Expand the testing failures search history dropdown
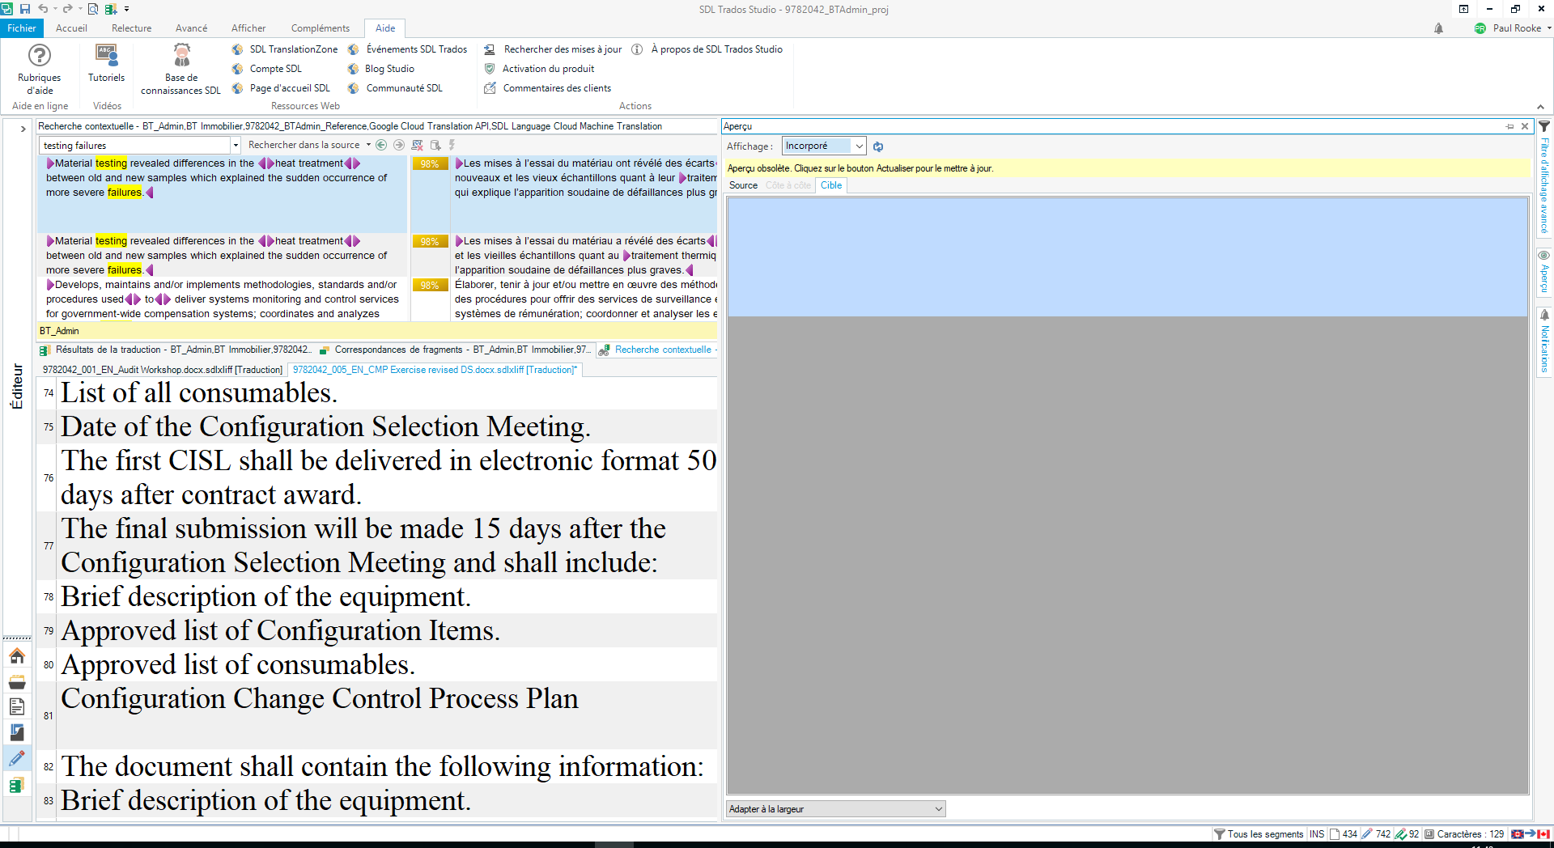Image resolution: width=1554 pixels, height=848 pixels. click(x=236, y=146)
